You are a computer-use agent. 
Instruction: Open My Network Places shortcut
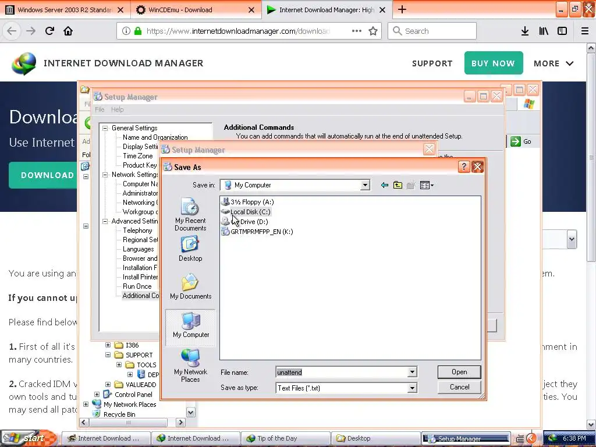pos(190,366)
